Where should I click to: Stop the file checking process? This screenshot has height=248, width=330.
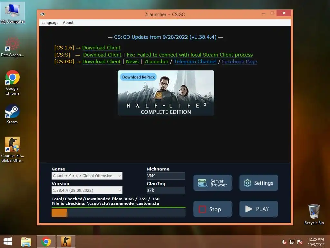click(x=213, y=209)
